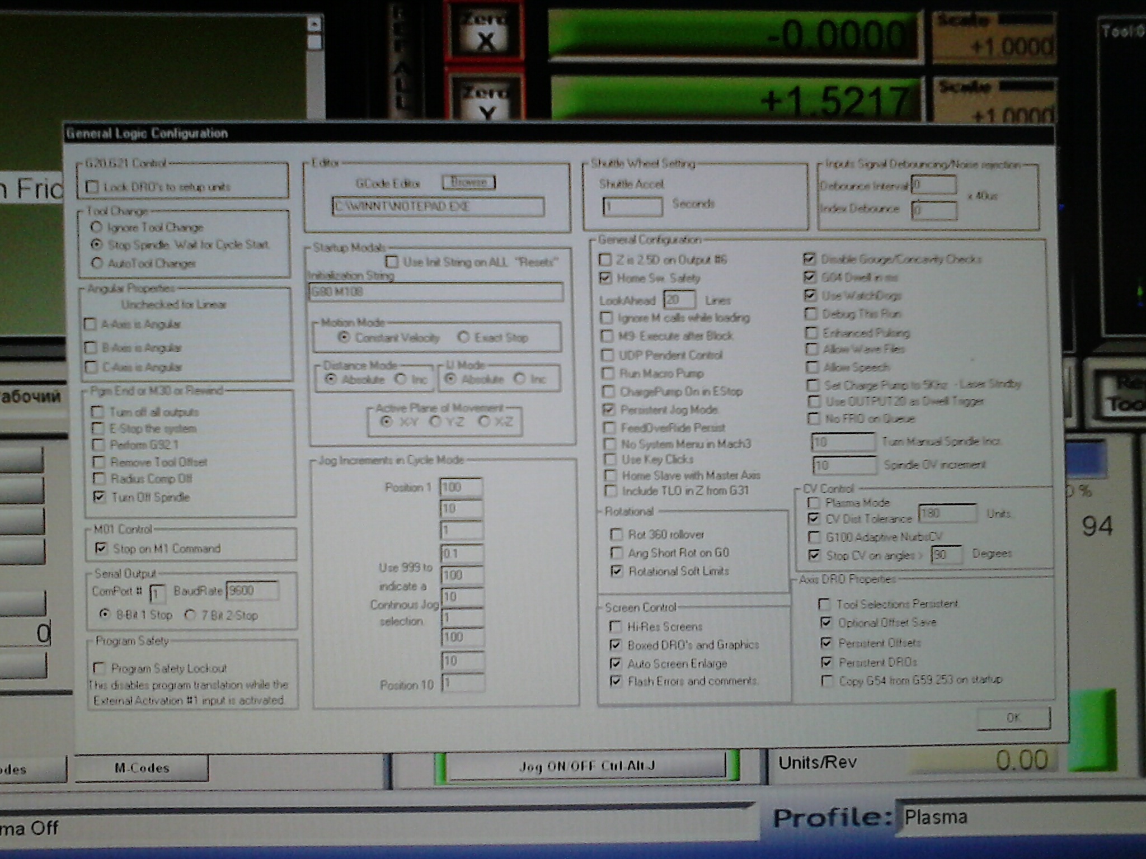Click the Zero Y button
This screenshot has height=859, width=1146.
tap(486, 101)
